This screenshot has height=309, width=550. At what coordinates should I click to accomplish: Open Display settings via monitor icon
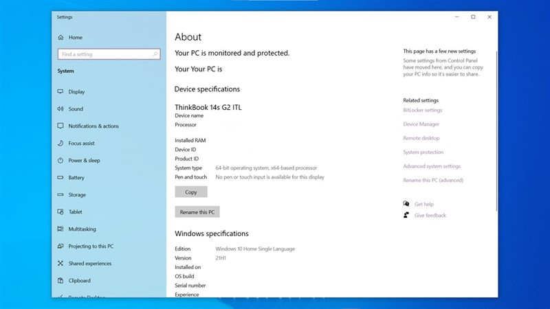coord(60,91)
